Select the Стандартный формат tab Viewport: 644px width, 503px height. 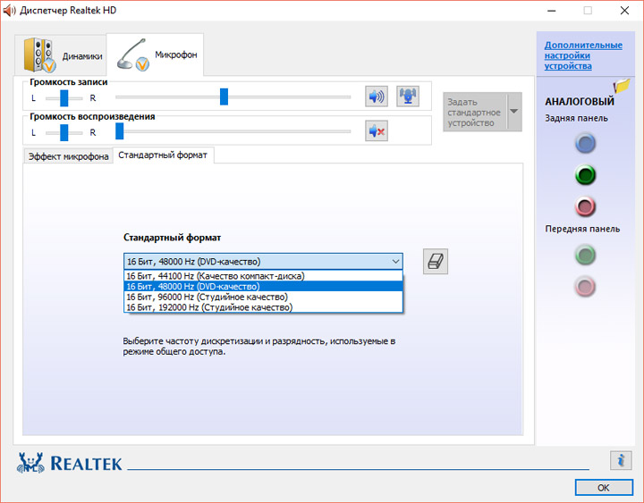click(163, 155)
